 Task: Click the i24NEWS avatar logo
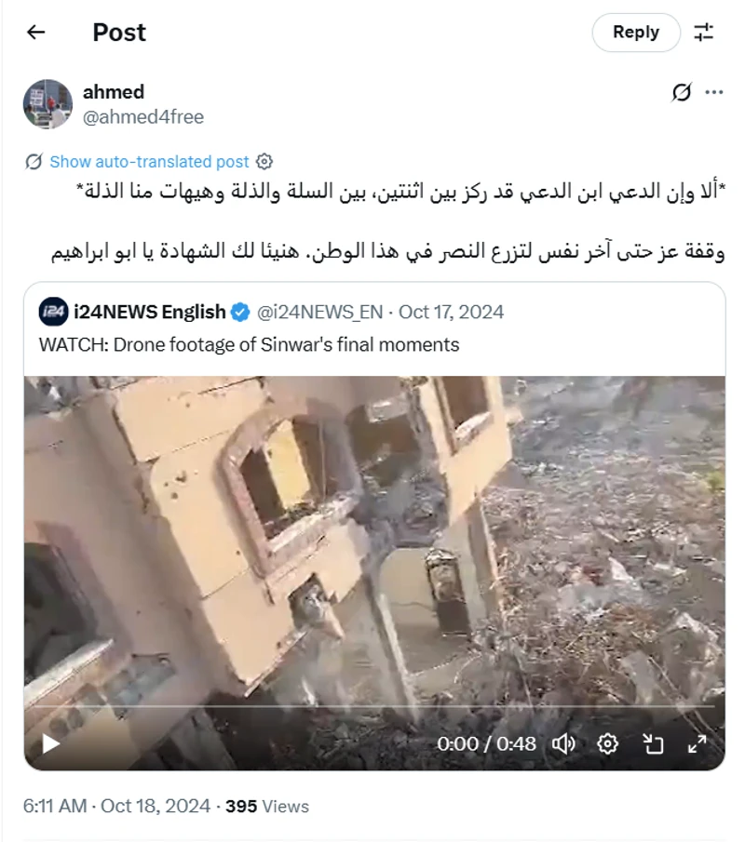point(53,312)
